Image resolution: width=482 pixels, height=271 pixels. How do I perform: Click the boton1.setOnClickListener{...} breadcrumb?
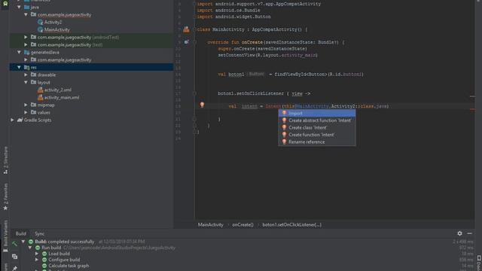point(291,224)
